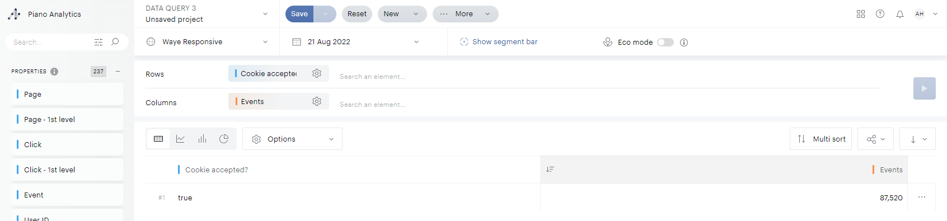Open settings gear for Cookie accepted row
947x221 pixels.
point(317,73)
